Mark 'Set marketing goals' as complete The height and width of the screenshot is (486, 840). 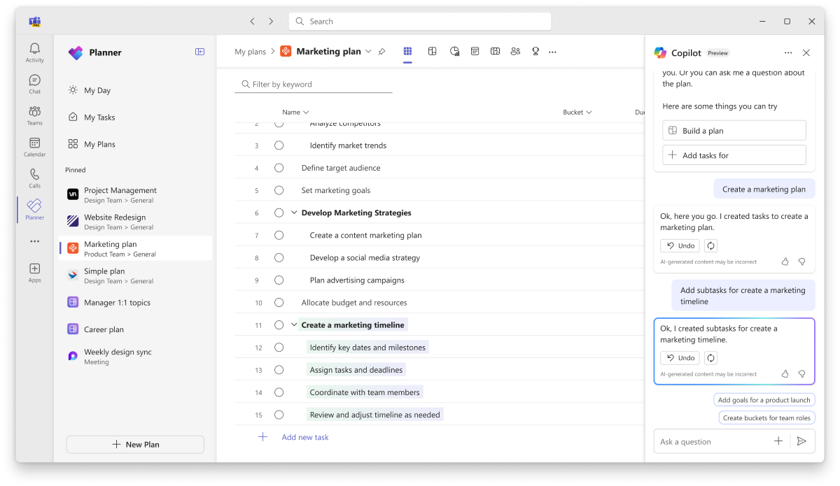[279, 190]
